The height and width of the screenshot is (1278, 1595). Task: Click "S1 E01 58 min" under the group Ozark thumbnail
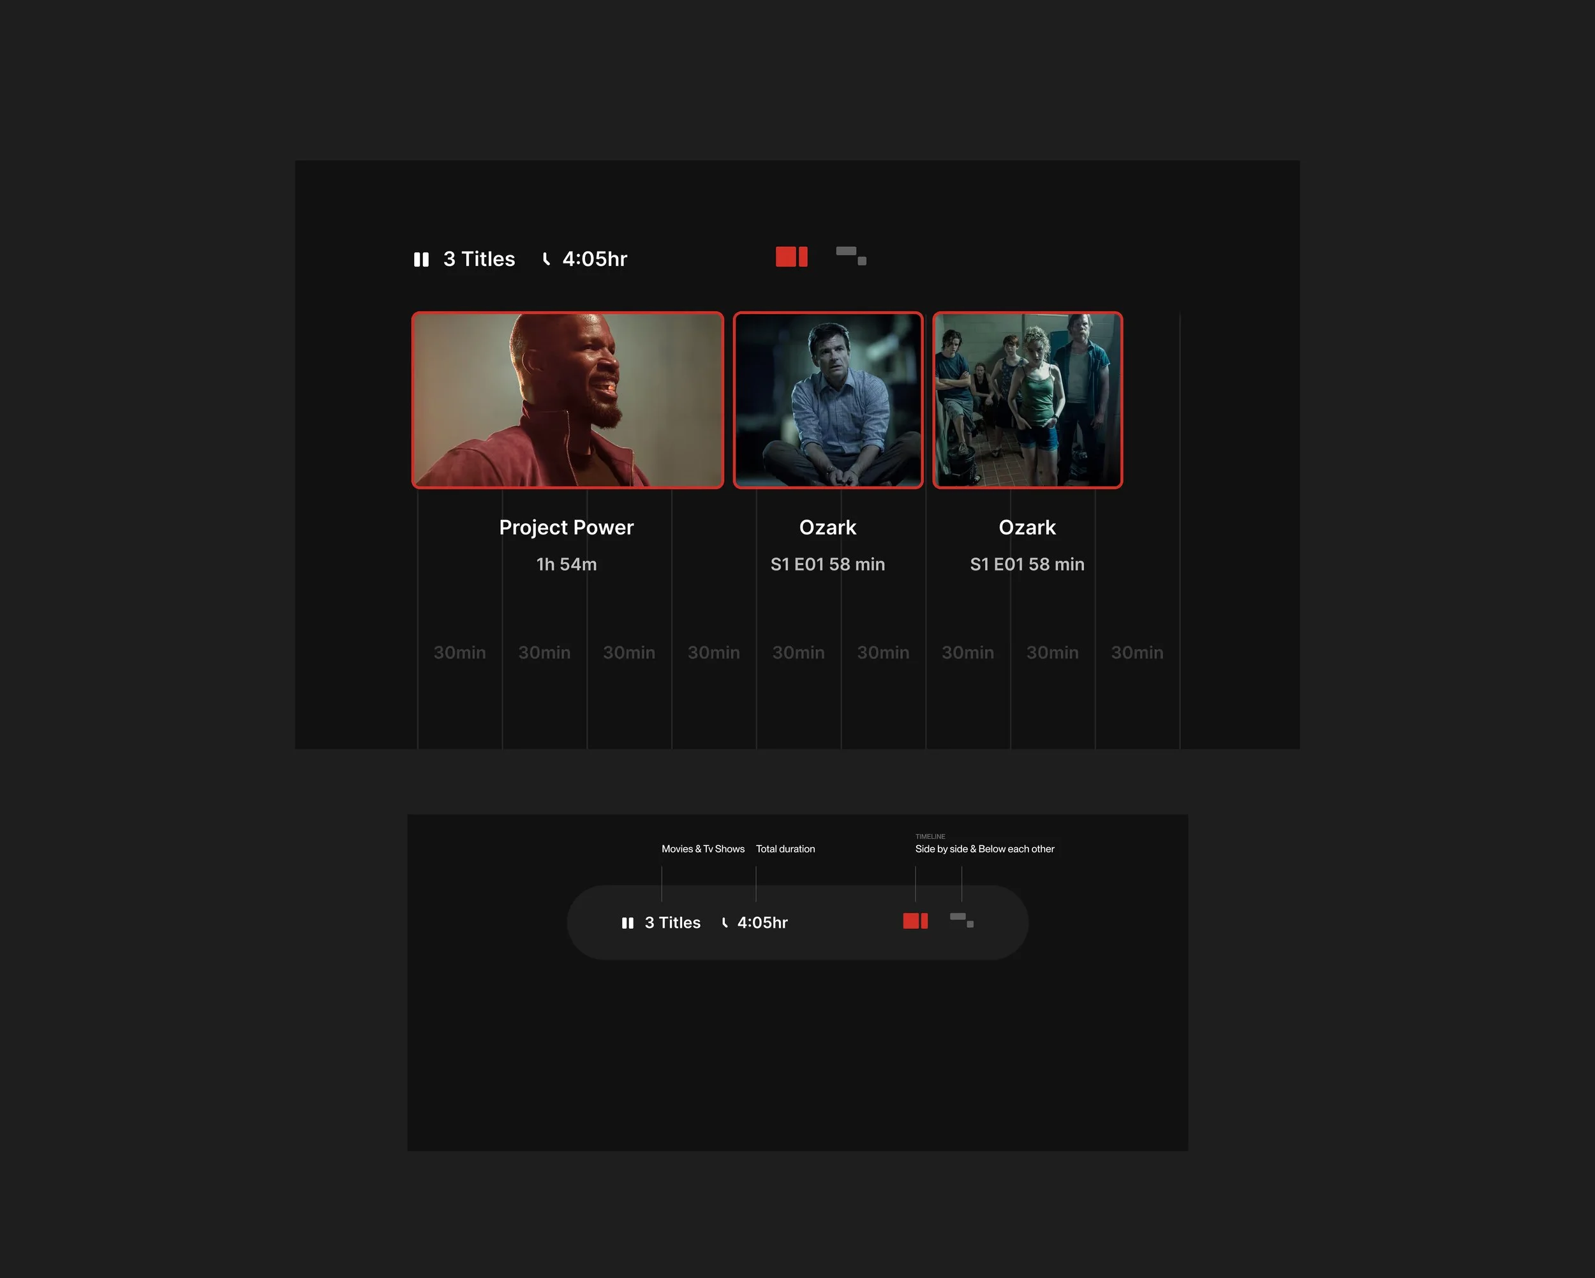pos(1028,565)
